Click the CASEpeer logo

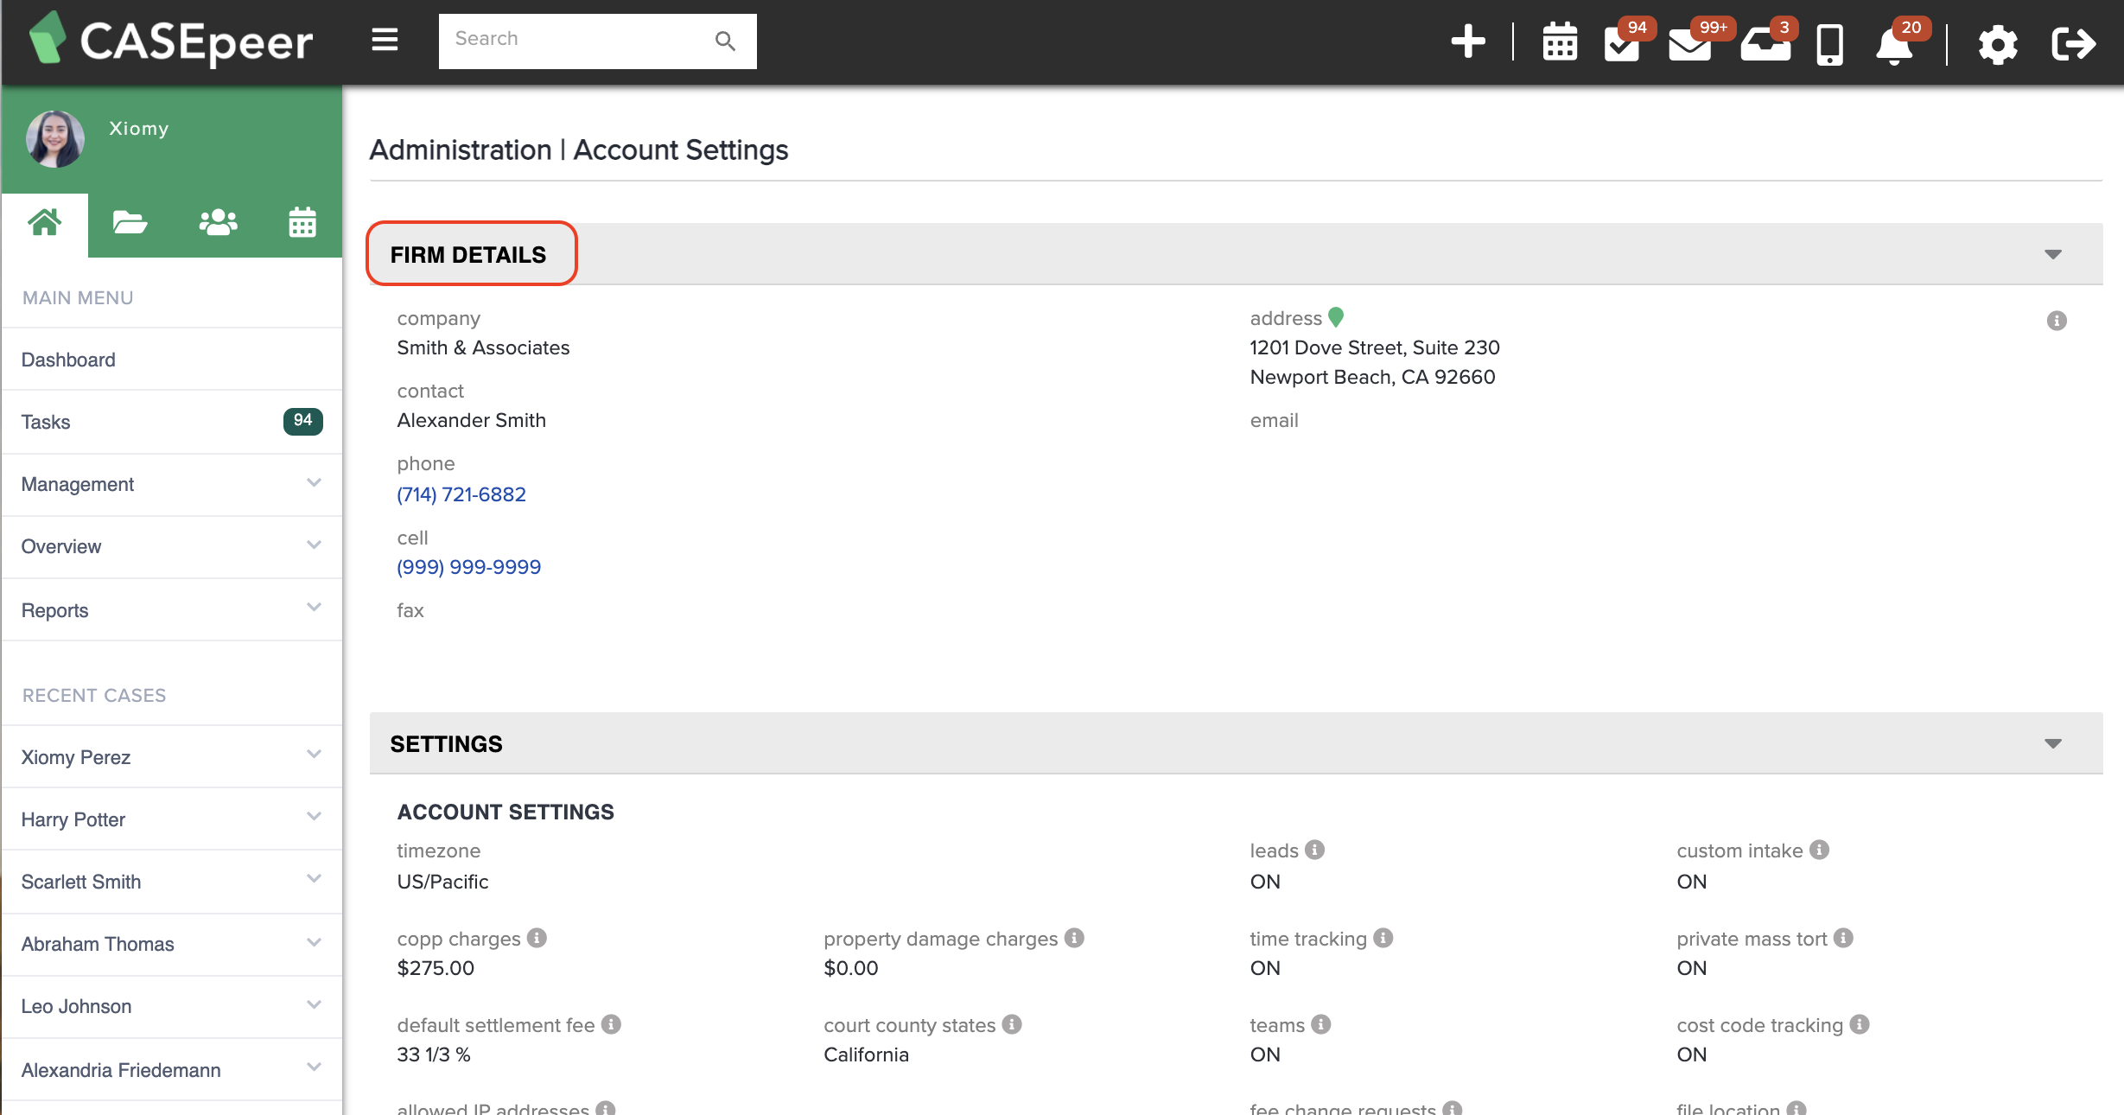pos(171,40)
